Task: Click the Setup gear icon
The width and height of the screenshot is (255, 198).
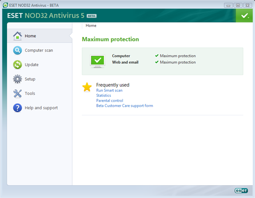Action: [17, 79]
